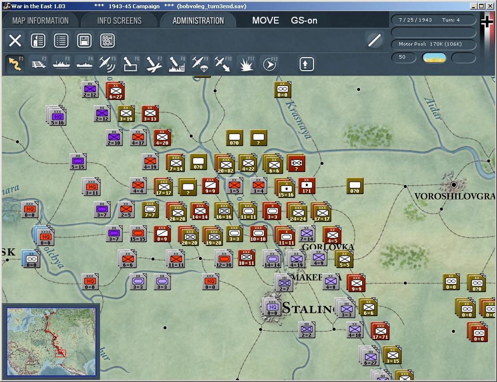Viewport: 497px width, 382px height.
Task: Select the orange HQ counter labeled 3=11
Action: click(x=92, y=186)
